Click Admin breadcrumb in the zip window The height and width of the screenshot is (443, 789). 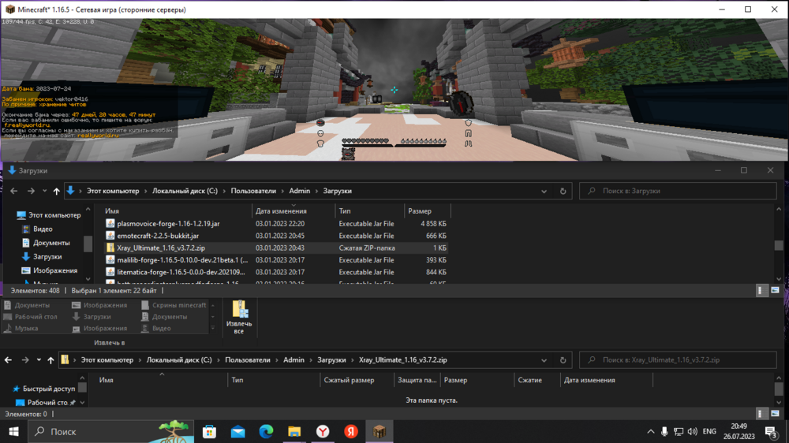click(294, 360)
